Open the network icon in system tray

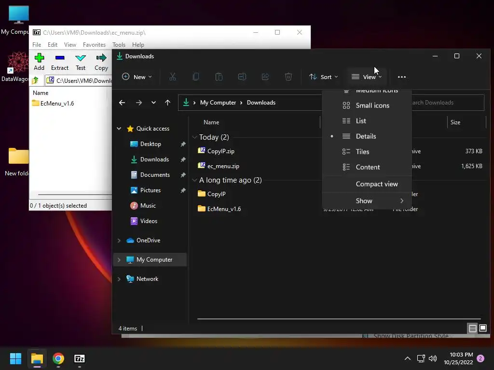pos(421,358)
